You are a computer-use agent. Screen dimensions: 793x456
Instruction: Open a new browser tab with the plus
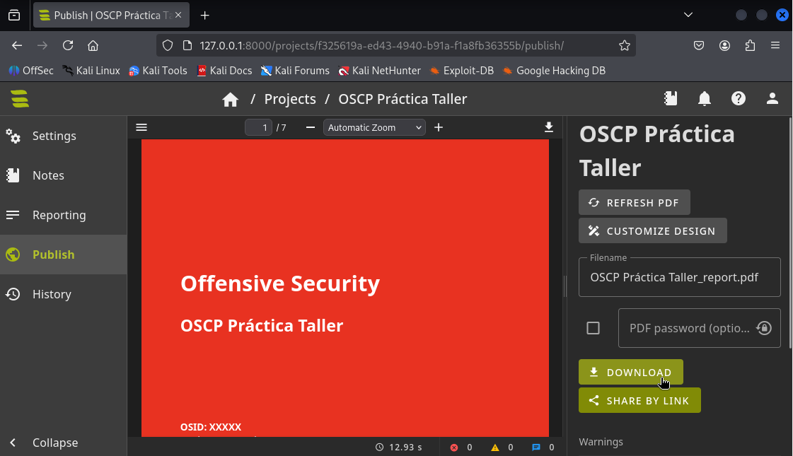pyautogui.click(x=205, y=15)
